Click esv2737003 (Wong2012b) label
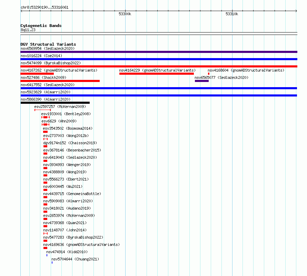This screenshot has width=307, height=276. coord(66,136)
